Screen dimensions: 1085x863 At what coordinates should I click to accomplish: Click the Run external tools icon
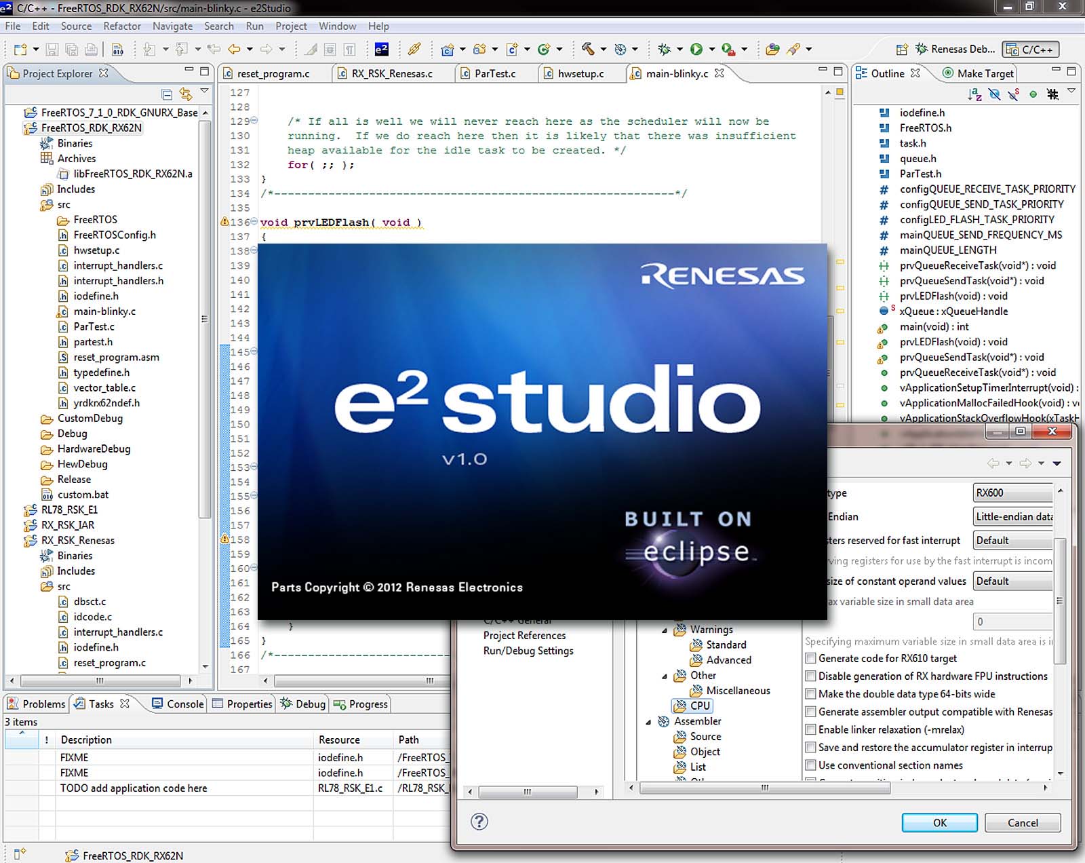pyautogui.click(x=728, y=49)
